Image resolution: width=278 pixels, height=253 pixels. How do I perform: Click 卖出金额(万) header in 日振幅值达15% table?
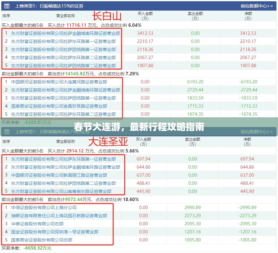click(x=195, y=16)
